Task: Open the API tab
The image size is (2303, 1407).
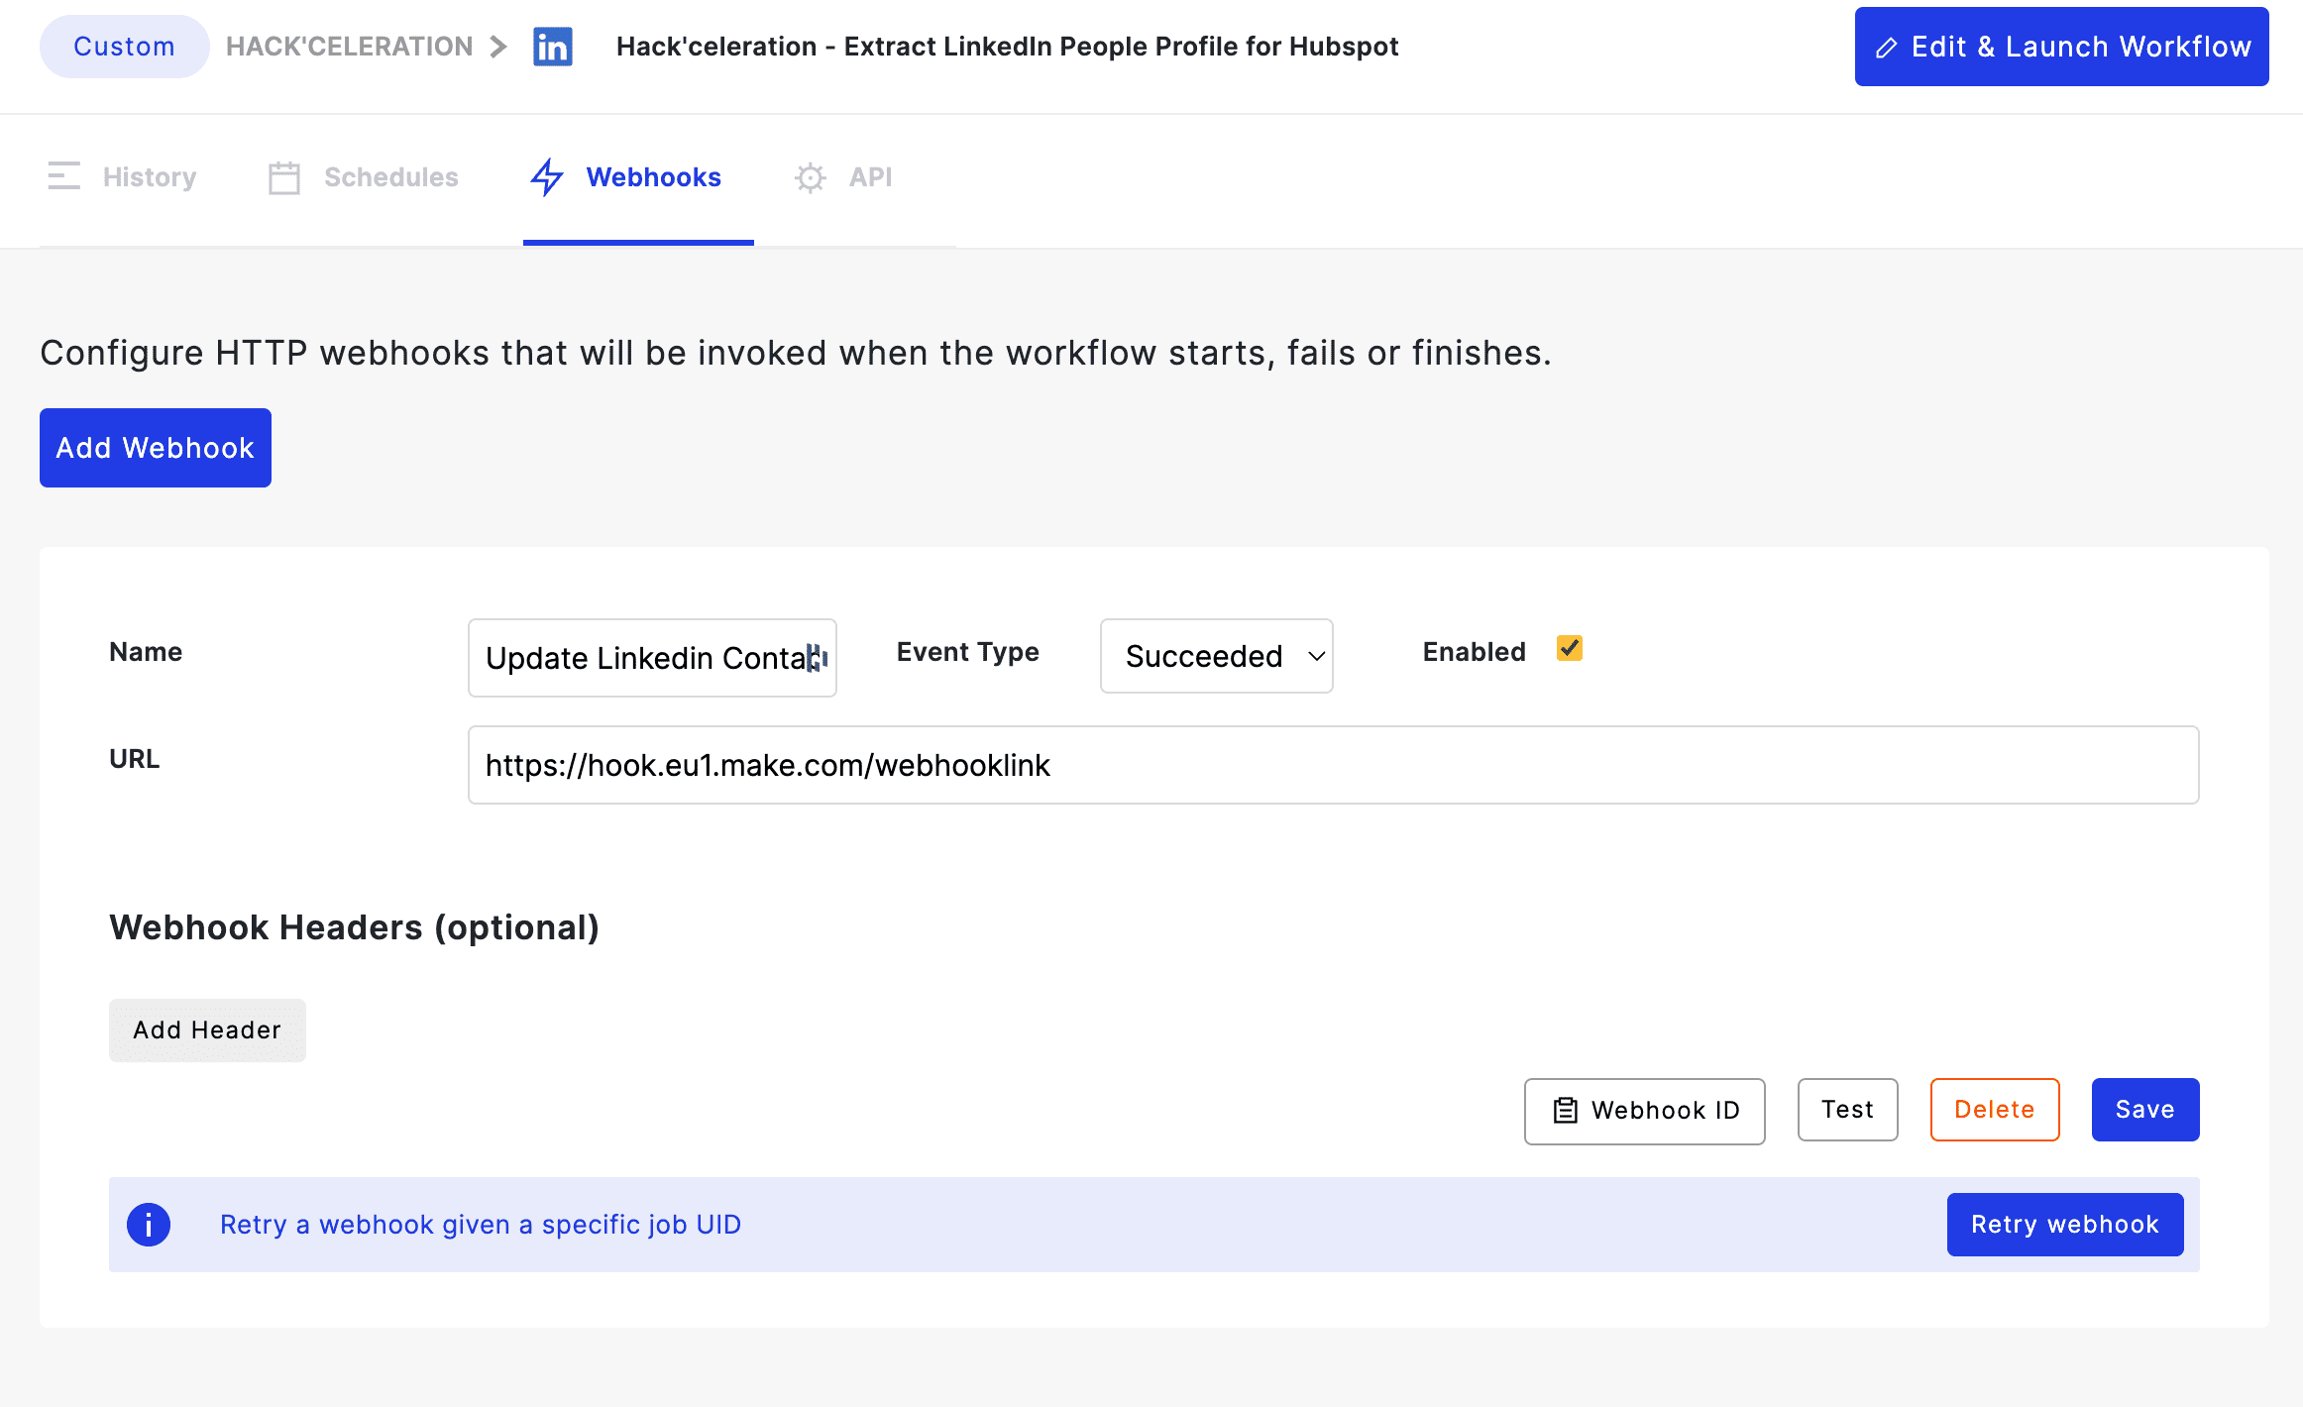Action: coord(843,177)
